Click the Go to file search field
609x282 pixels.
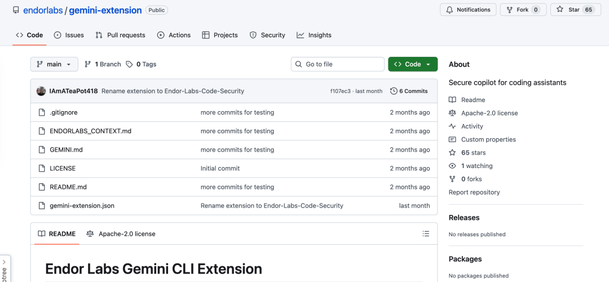(x=337, y=64)
